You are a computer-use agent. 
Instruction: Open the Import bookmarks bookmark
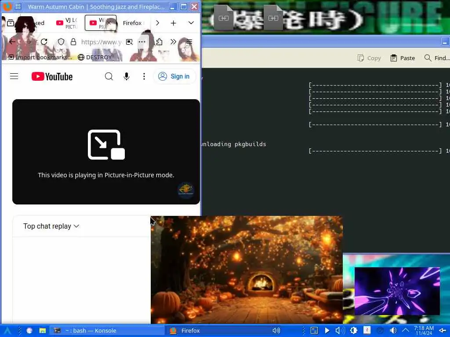tap(40, 57)
